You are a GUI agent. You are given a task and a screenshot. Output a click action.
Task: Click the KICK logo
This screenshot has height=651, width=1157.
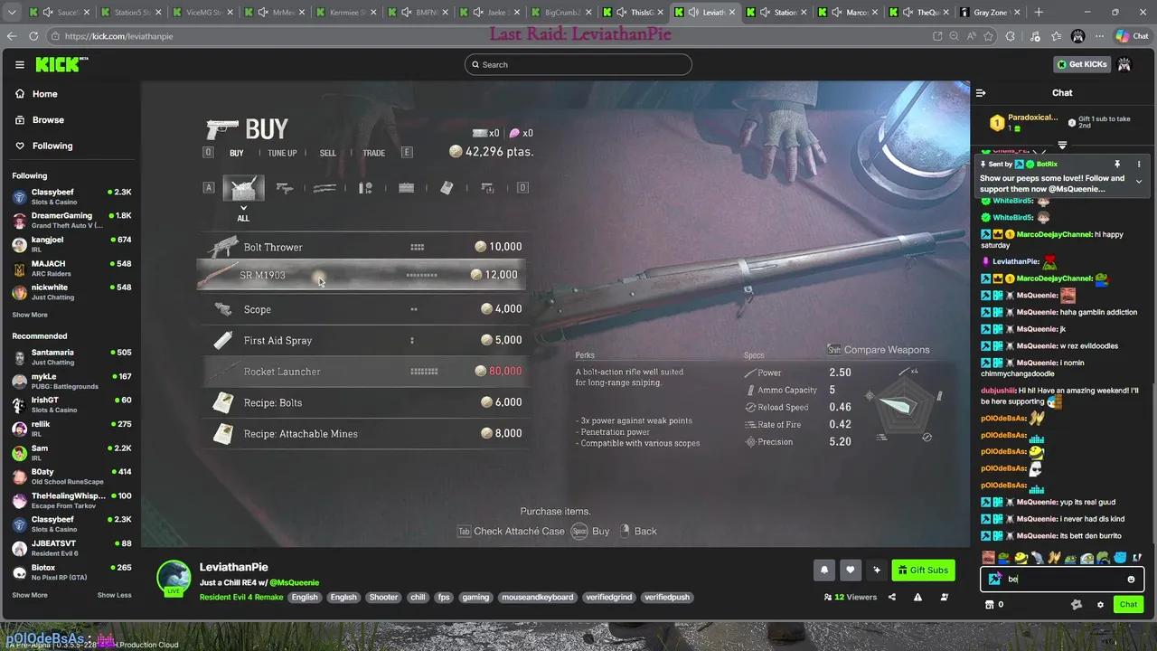point(61,64)
